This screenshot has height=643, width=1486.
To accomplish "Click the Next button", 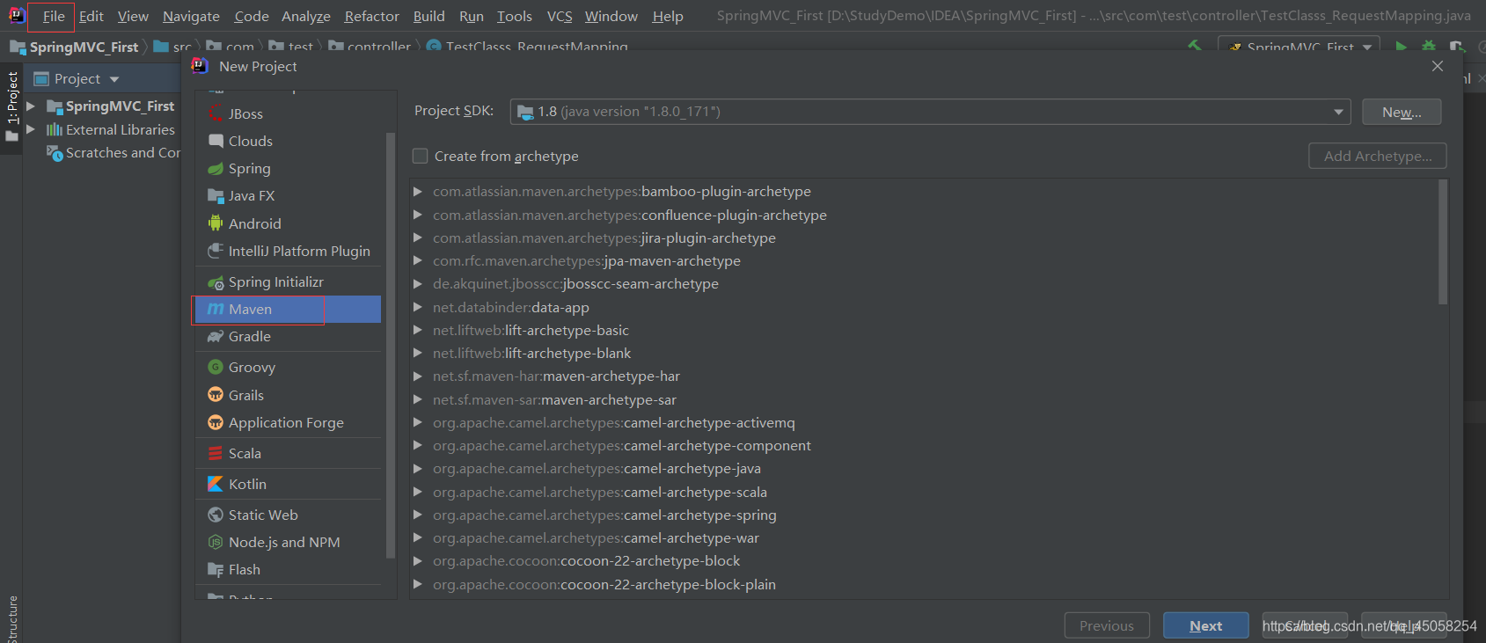I will point(1205,625).
